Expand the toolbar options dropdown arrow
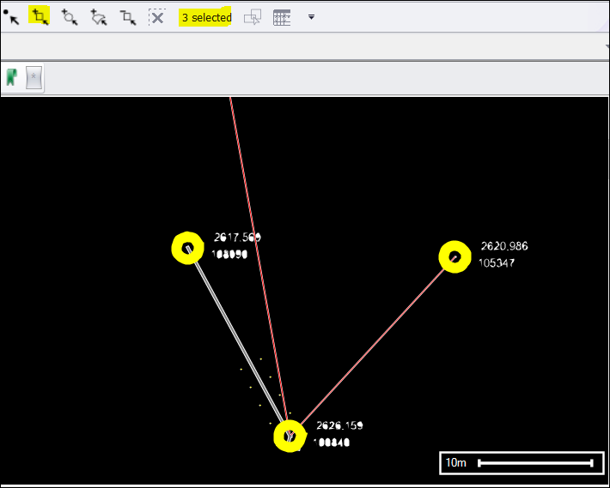610x488 pixels. [x=311, y=17]
